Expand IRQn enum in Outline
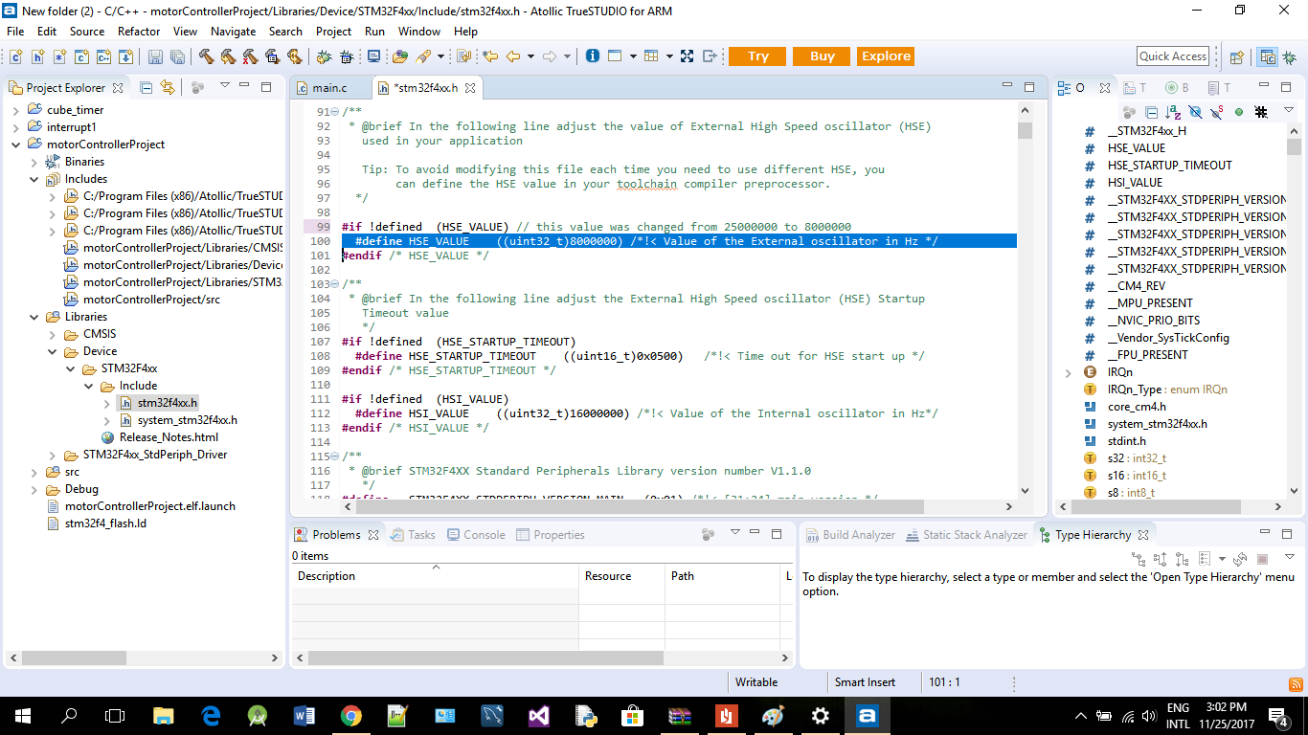The height and width of the screenshot is (735, 1308). point(1069,372)
